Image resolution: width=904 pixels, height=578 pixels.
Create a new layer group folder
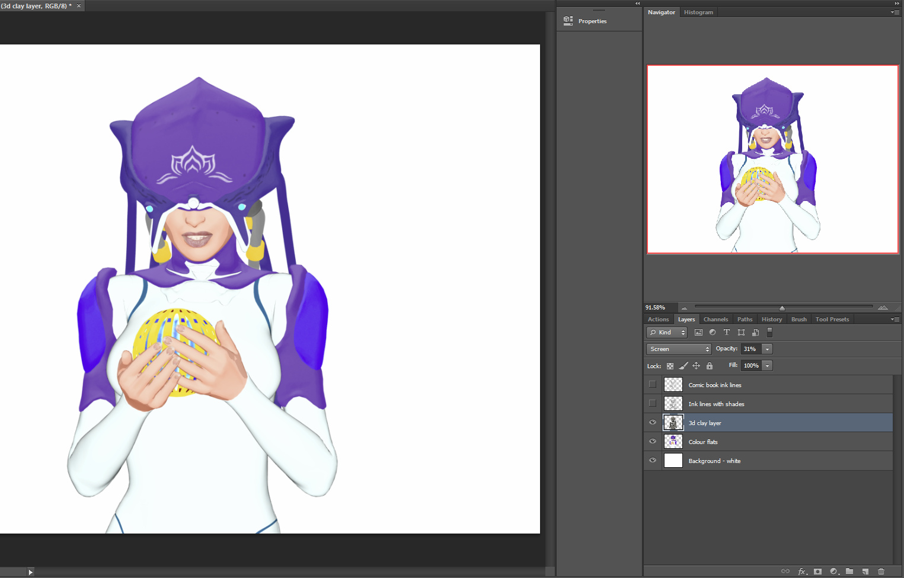pos(849,571)
